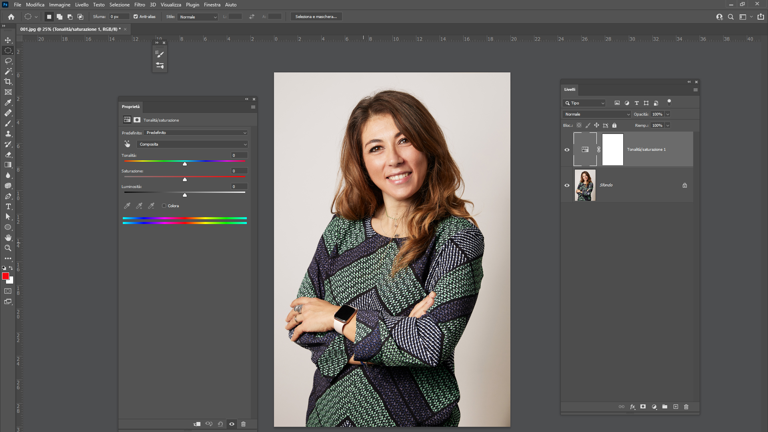
Task: Select the Zoom tool in toolbar
Action: click(8, 248)
